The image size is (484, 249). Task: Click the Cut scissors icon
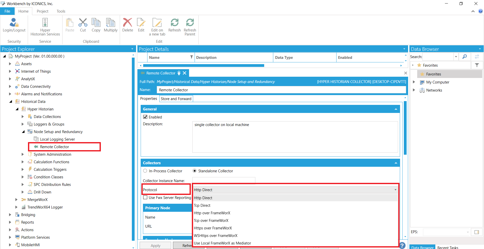pos(83,23)
